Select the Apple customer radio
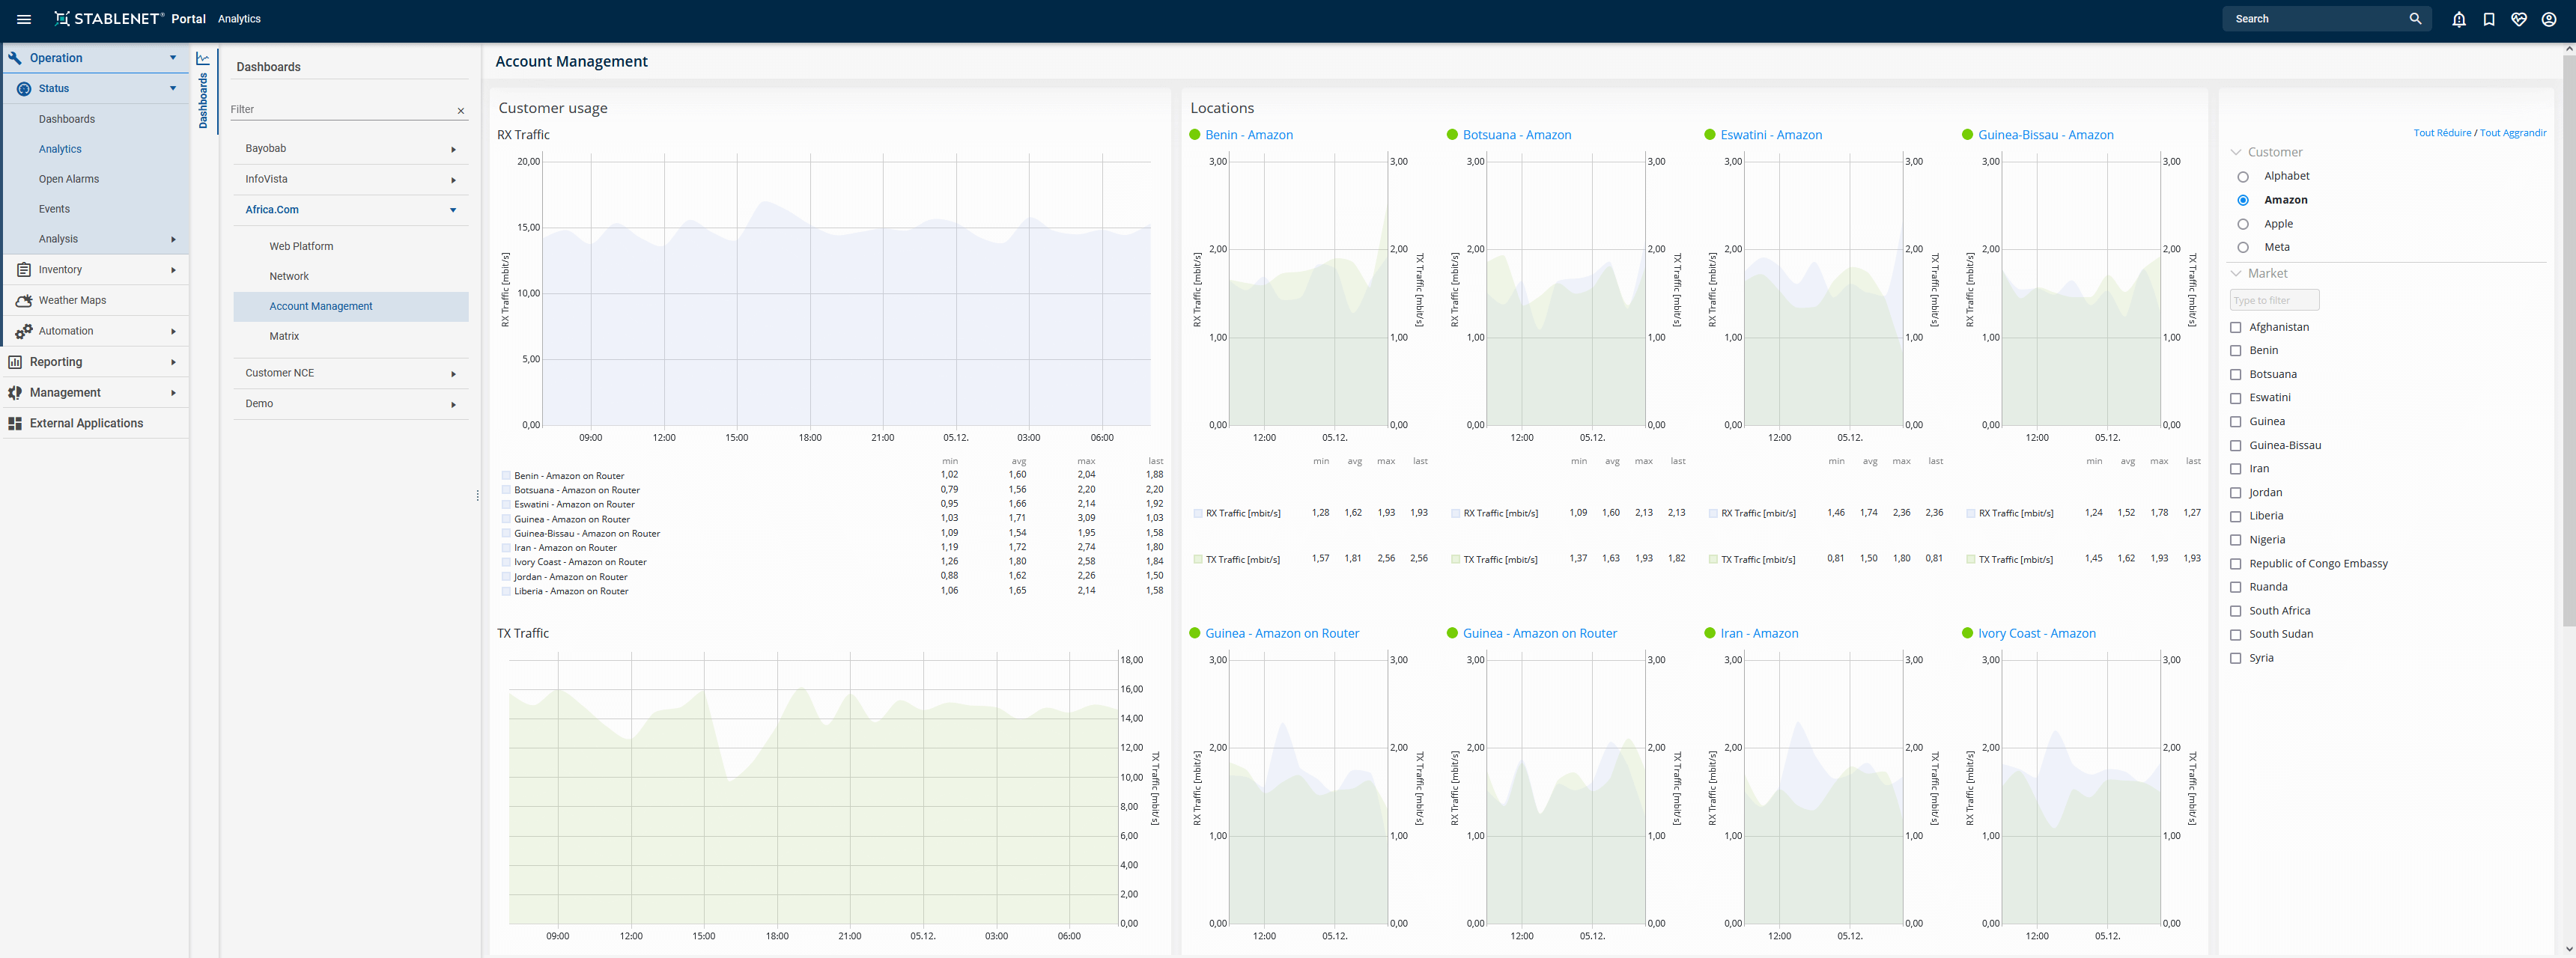 tap(2243, 225)
